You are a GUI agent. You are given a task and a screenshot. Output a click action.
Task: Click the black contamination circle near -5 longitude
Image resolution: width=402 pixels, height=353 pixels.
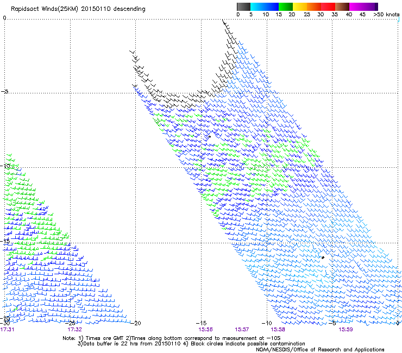323,257
